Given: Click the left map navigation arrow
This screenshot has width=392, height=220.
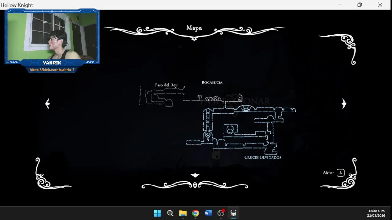Looking at the screenshot, I should pyautogui.click(x=47, y=104).
